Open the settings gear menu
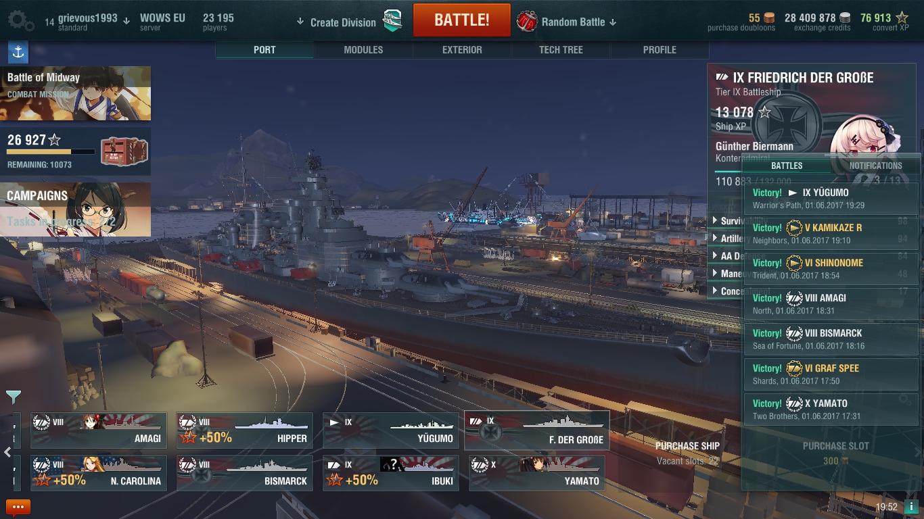 [20, 21]
